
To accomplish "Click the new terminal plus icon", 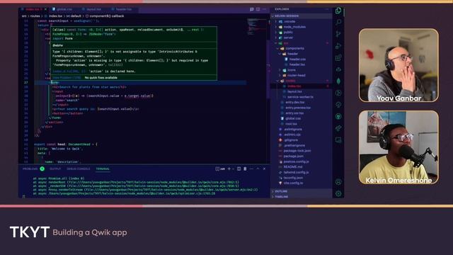I will 229,169.
